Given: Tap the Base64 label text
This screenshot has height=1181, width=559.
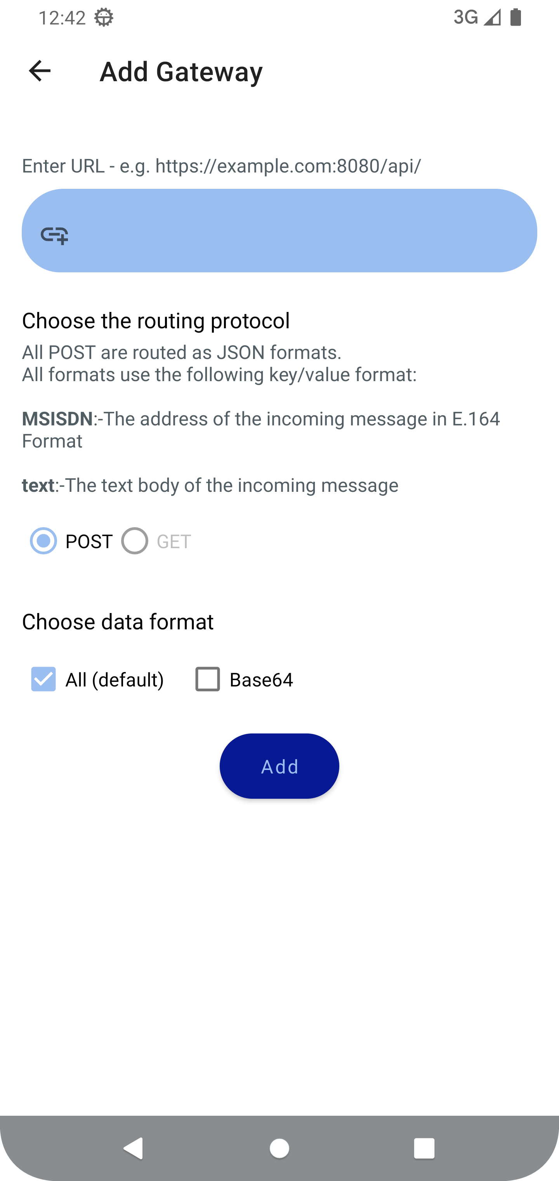Looking at the screenshot, I should click(261, 680).
